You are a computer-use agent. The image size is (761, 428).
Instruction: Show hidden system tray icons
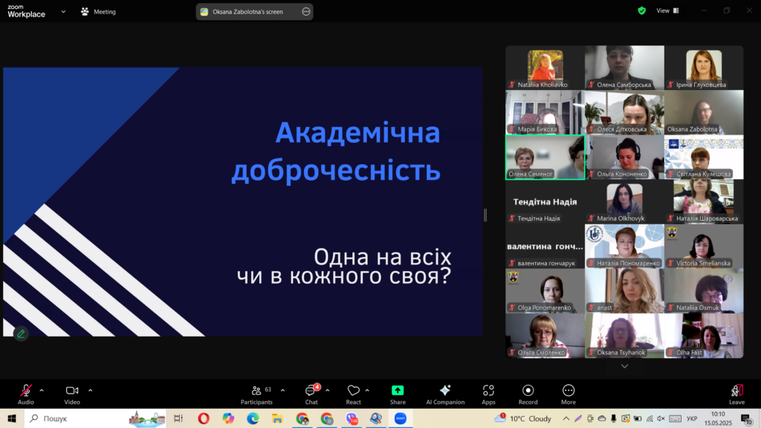click(x=566, y=418)
